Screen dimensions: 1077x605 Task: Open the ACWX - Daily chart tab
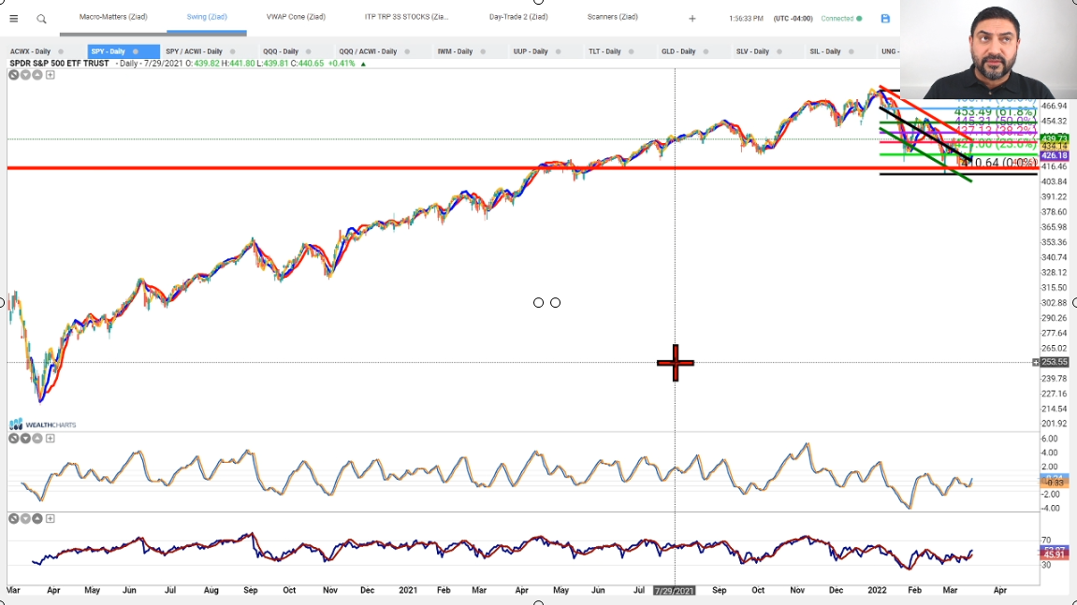(x=30, y=51)
